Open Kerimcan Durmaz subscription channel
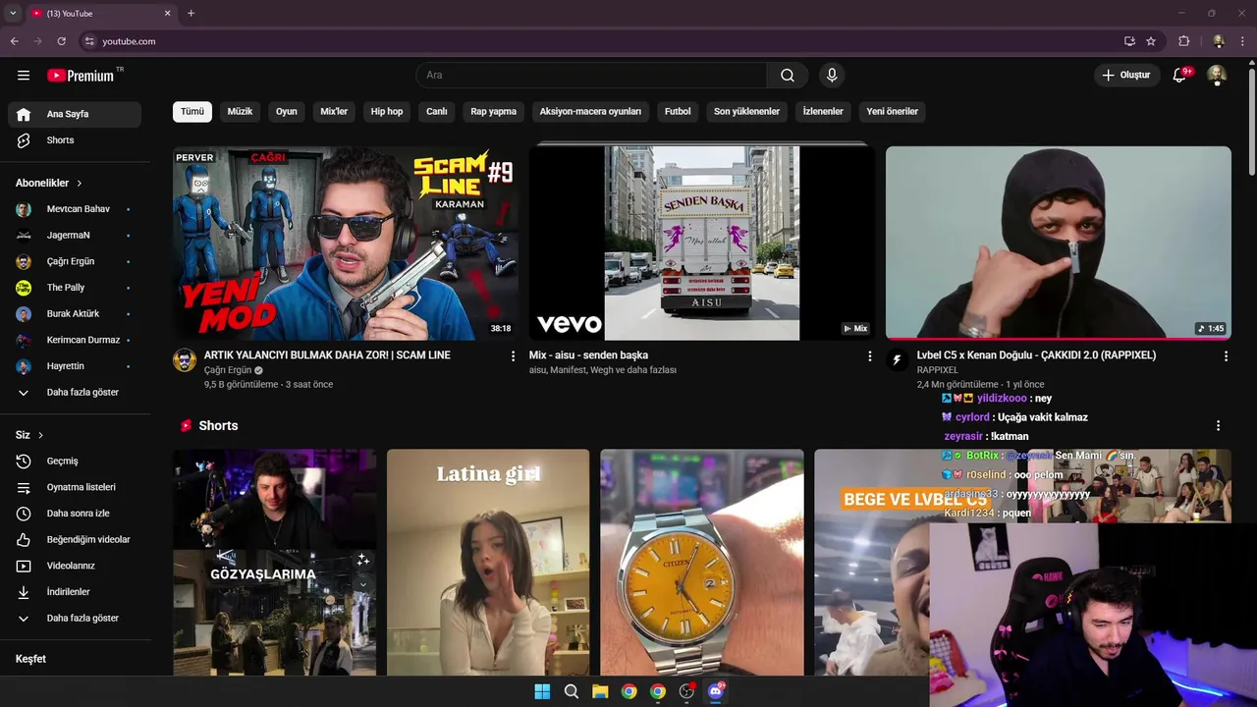 (75, 340)
